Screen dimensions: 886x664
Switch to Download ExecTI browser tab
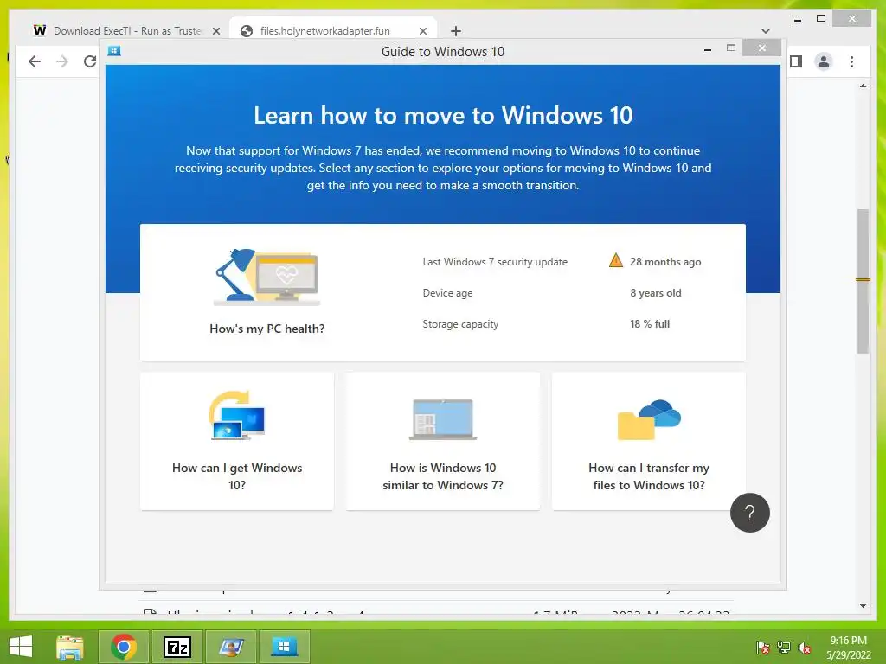pos(126,30)
